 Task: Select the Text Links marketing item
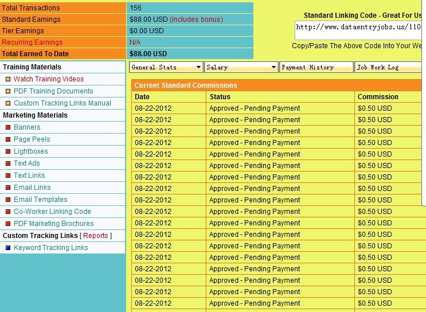pyautogui.click(x=29, y=175)
